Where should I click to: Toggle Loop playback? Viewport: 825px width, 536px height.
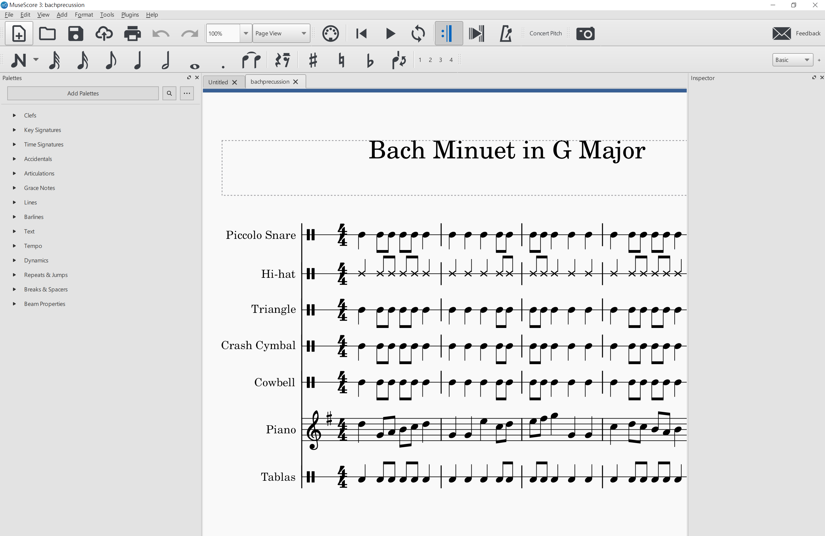point(418,34)
